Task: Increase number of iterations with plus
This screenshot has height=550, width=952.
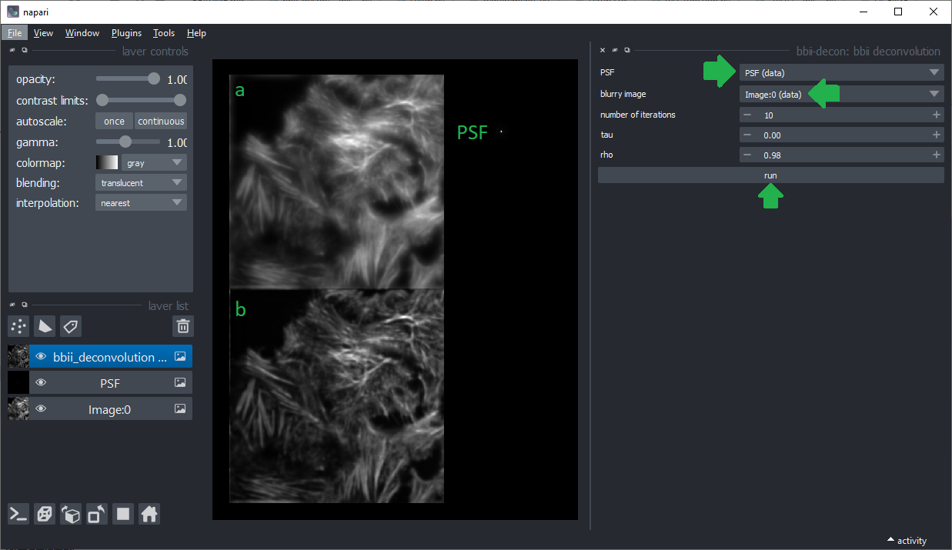Action: pos(936,115)
